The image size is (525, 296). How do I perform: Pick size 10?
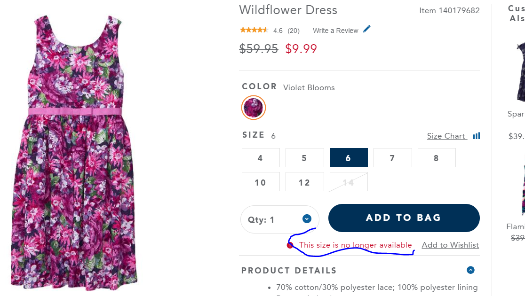261,182
